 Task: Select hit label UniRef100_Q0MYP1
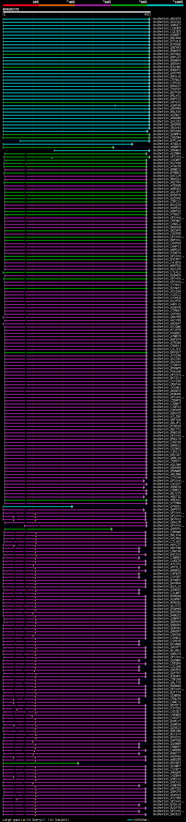167,529
